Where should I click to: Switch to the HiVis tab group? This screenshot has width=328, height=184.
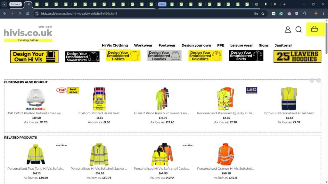click(162, 4)
